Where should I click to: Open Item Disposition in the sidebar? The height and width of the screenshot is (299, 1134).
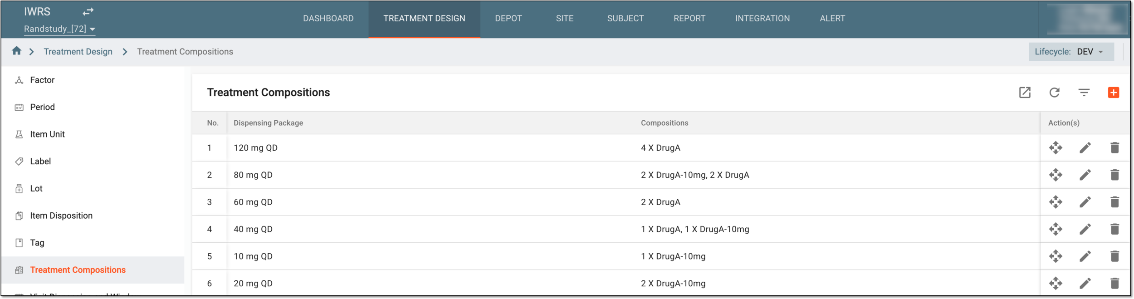(93, 216)
